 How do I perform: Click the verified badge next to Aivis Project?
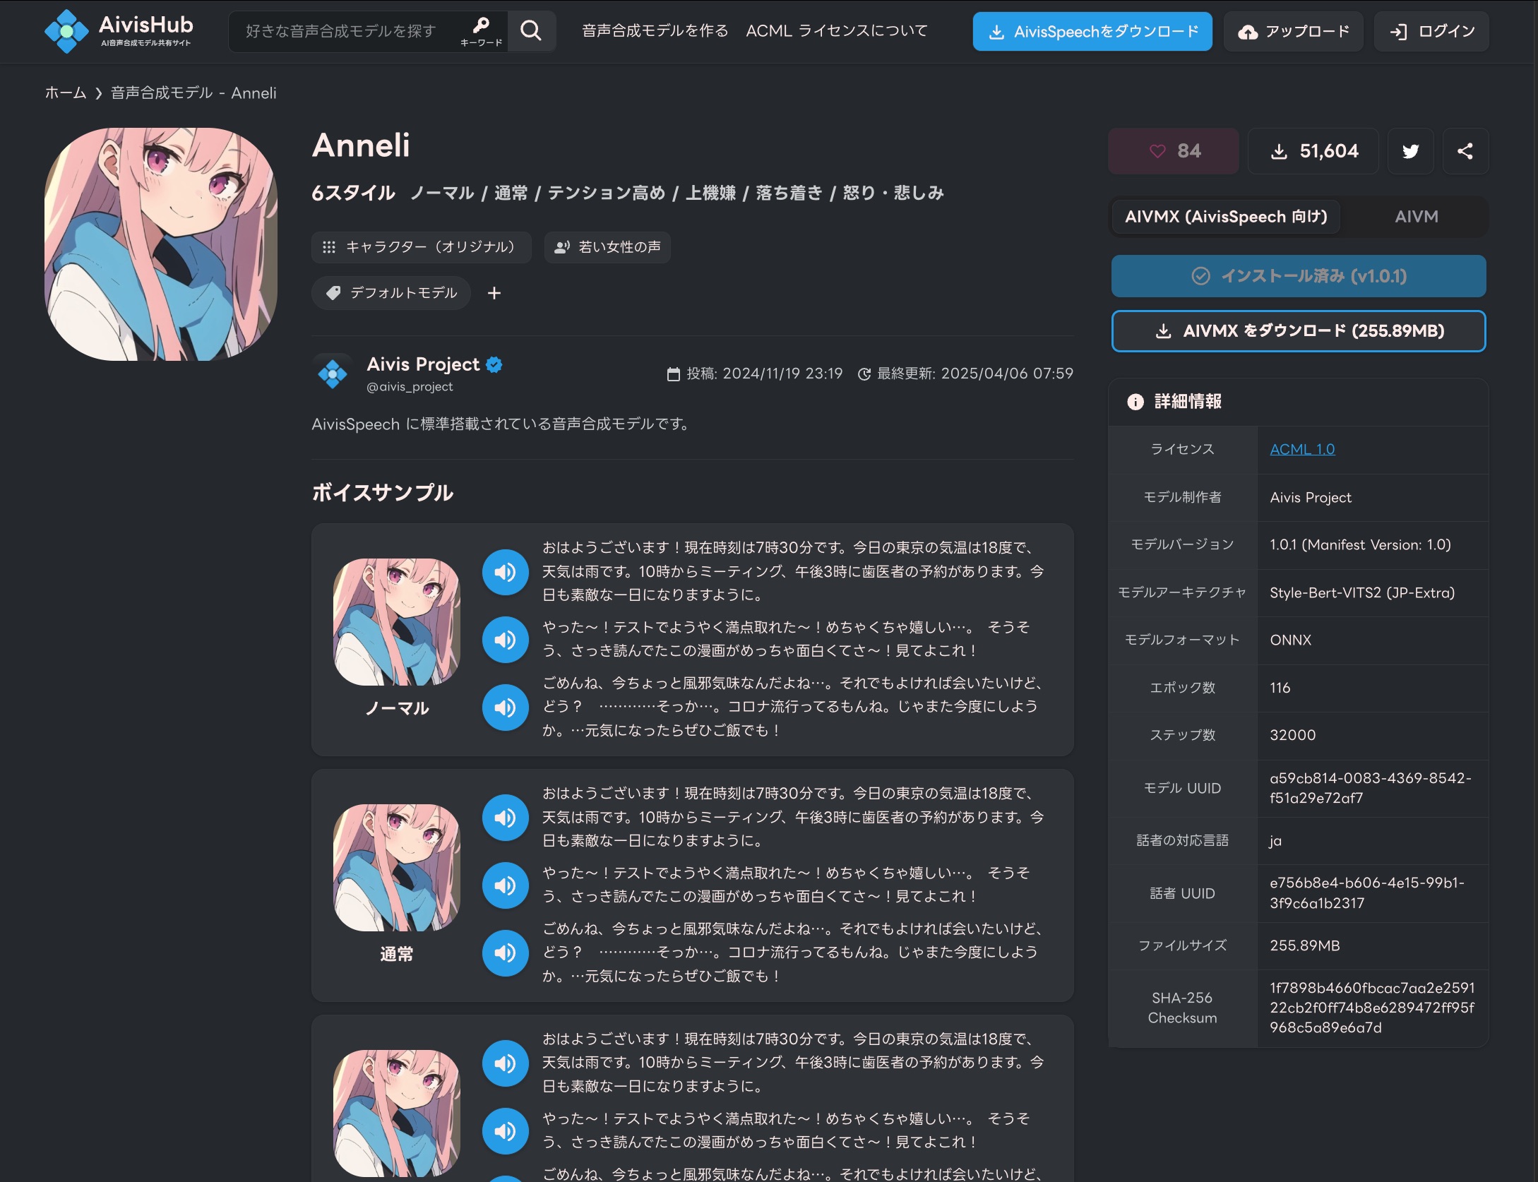(x=494, y=364)
